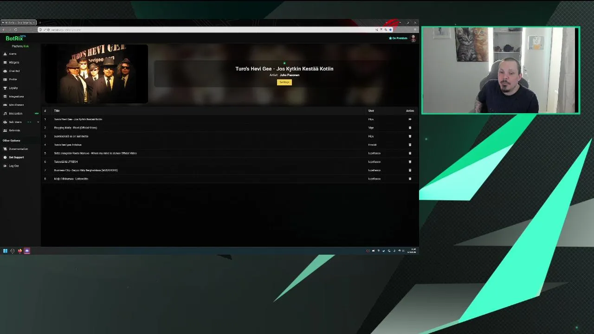Click Get Support in sidebar
Image resolution: width=594 pixels, height=334 pixels.
(x=16, y=157)
